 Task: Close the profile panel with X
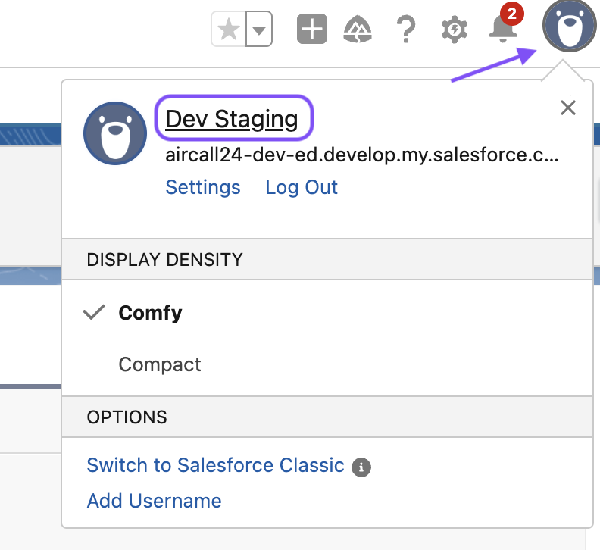[568, 108]
